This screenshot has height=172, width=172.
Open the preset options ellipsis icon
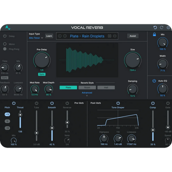[x=115, y=36]
